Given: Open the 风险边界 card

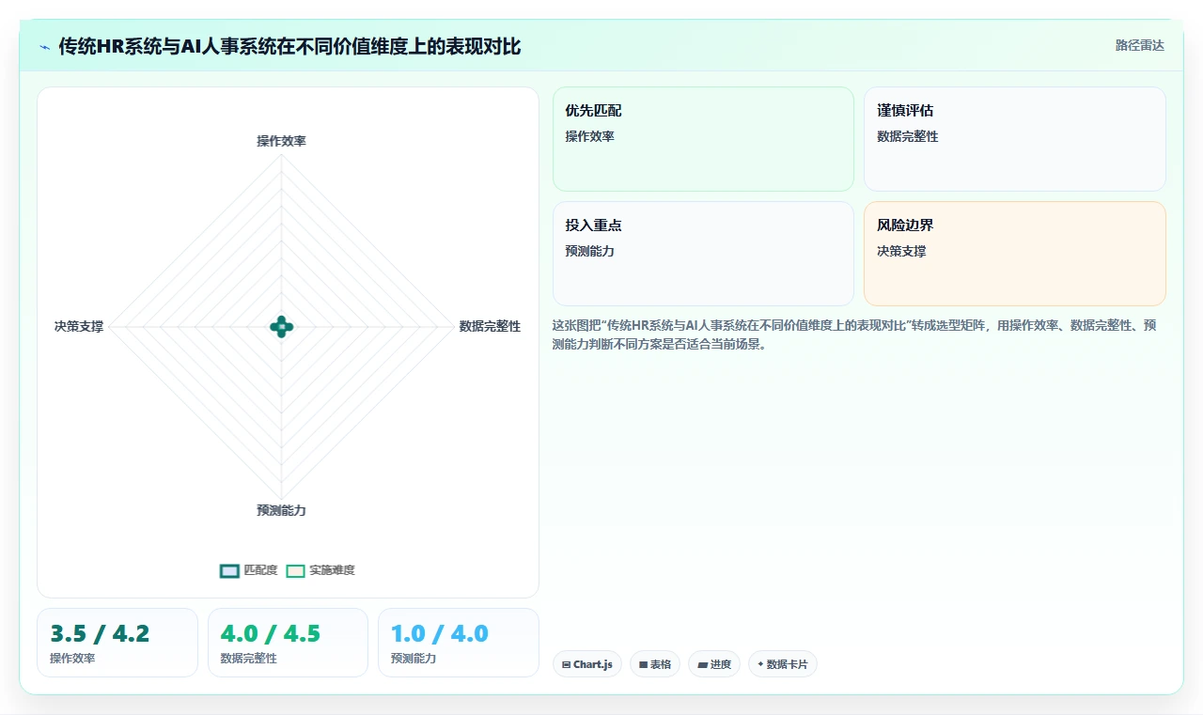Looking at the screenshot, I should click(x=1015, y=254).
